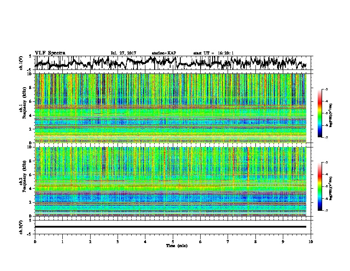Click inside the ch.1 spectrogram panel
This screenshot has width=350, height=271.
pos(171,108)
